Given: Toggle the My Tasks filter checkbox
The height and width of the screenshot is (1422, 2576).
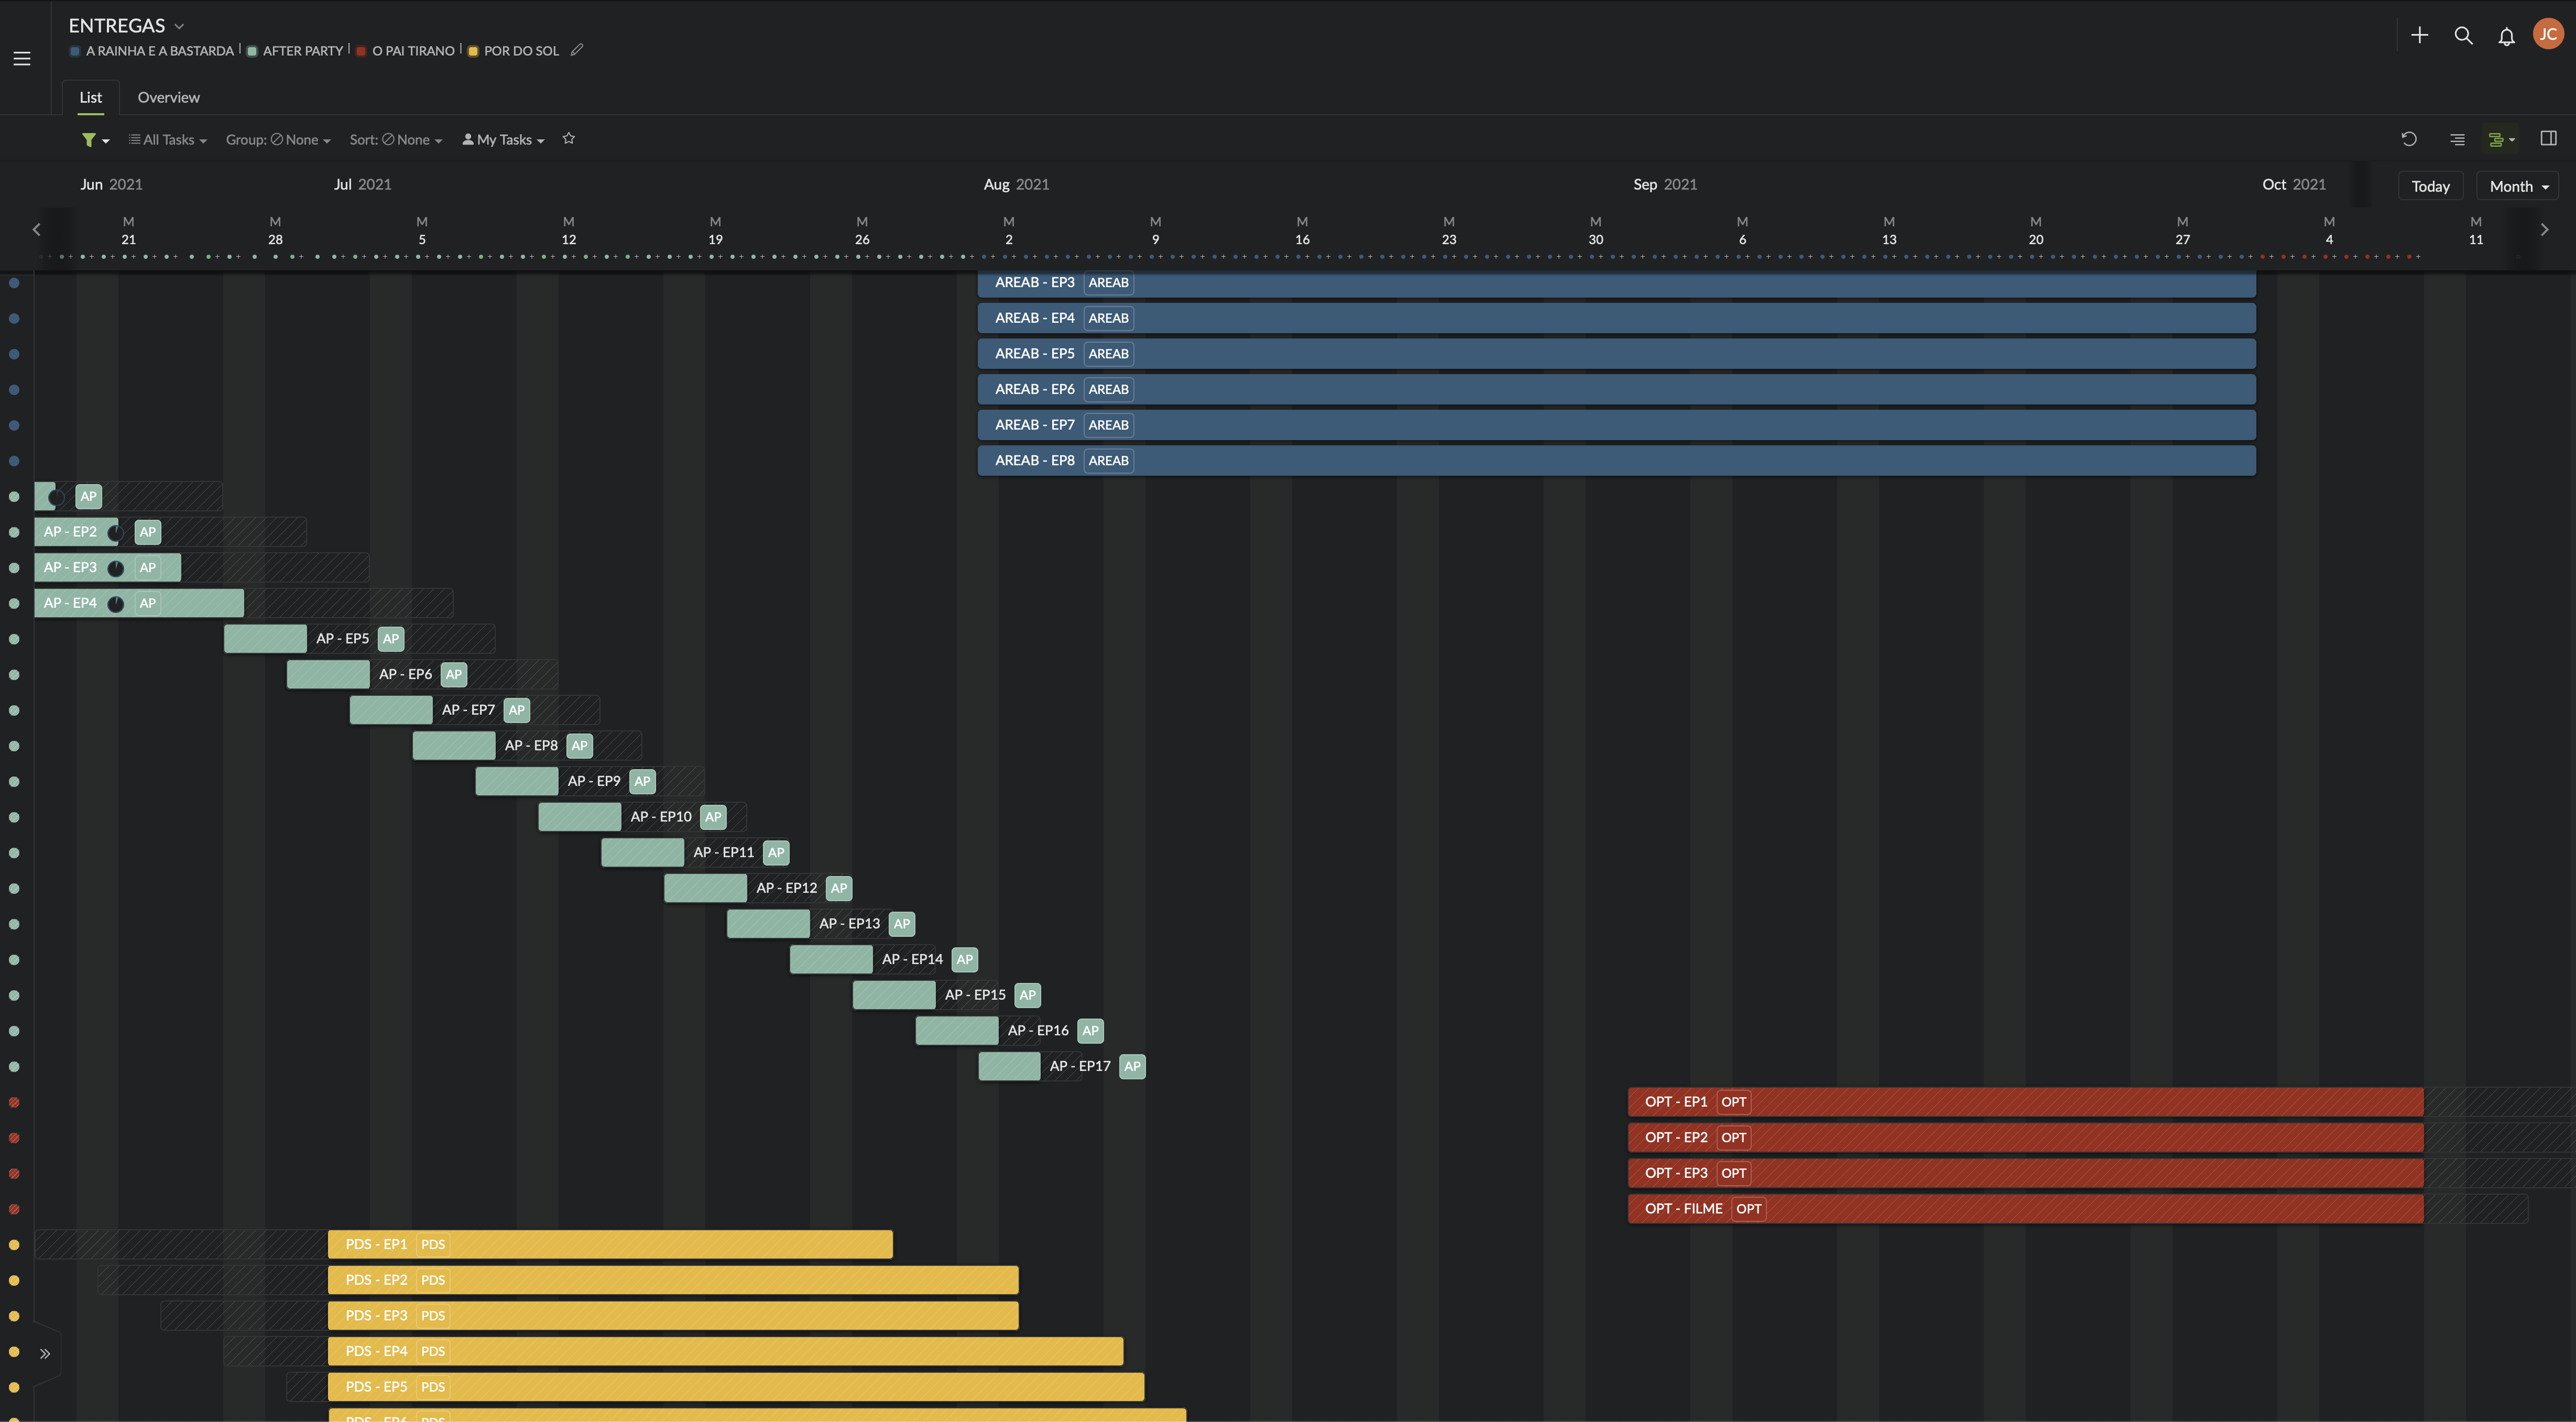Looking at the screenshot, I should 503,138.
